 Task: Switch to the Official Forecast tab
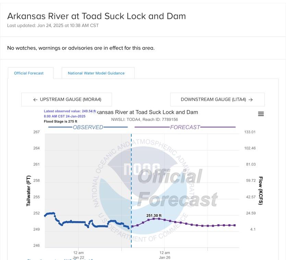coord(29,73)
